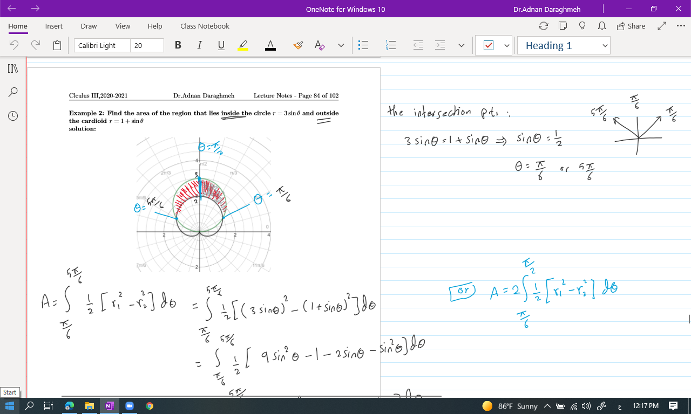The height and width of the screenshot is (414, 691).
Task: Expand the Calibri Light font dropdown
Action: (102, 46)
